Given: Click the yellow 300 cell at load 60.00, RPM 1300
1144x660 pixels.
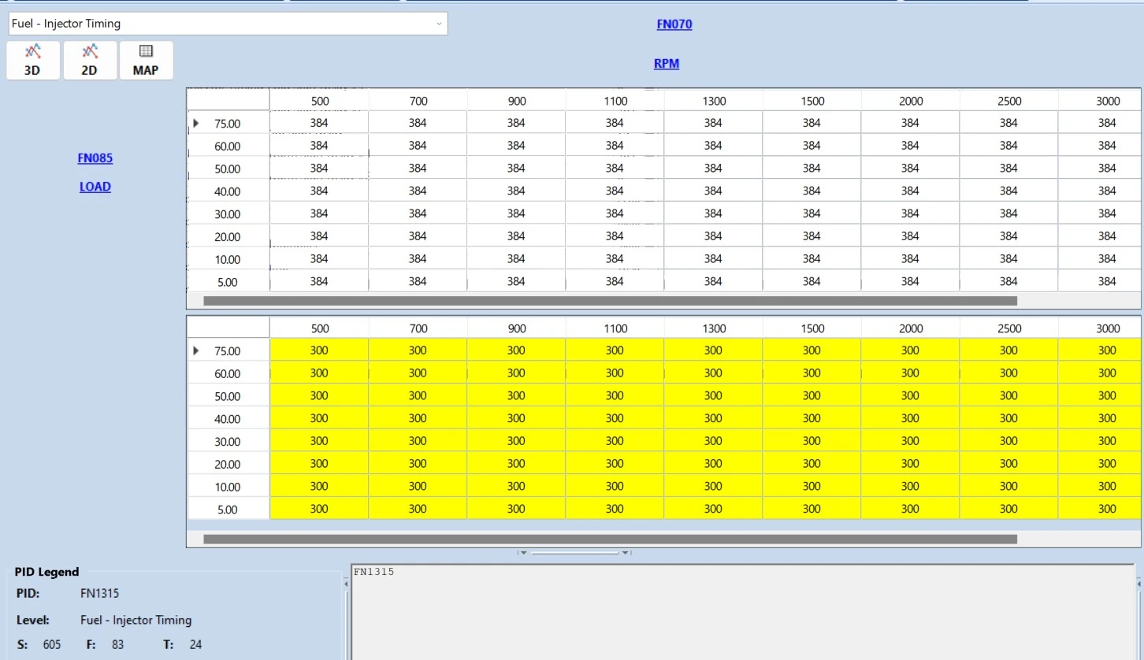Looking at the screenshot, I should (713, 373).
